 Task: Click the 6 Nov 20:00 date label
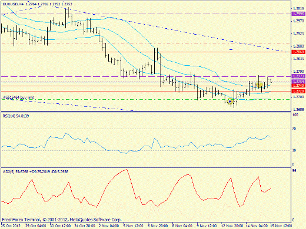[158, 225]
